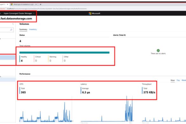
Task: Select the Week performance range
Action: [184, 80]
